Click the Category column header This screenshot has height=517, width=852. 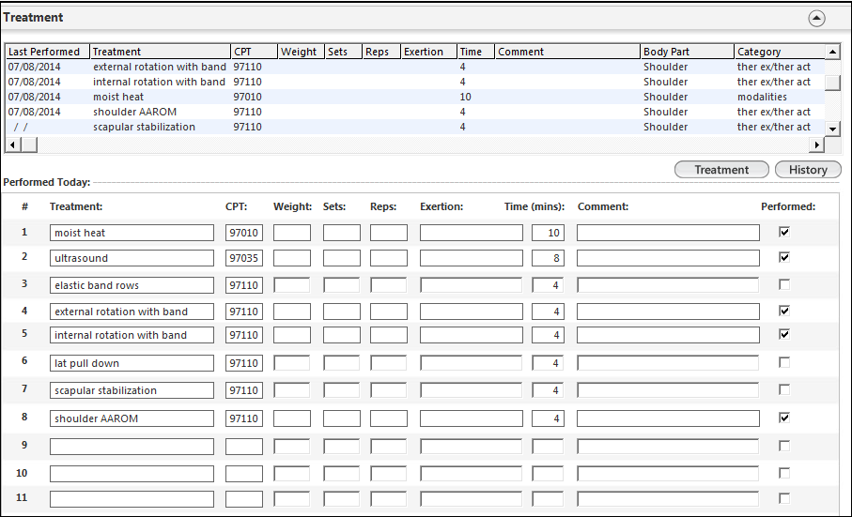[x=779, y=52]
